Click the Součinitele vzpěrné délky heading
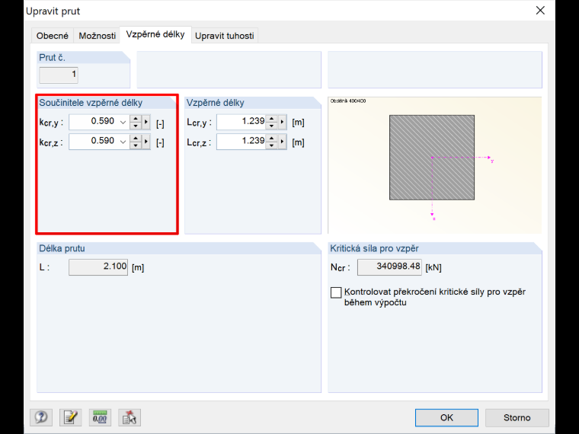The height and width of the screenshot is (434, 579). pos(91,103)
